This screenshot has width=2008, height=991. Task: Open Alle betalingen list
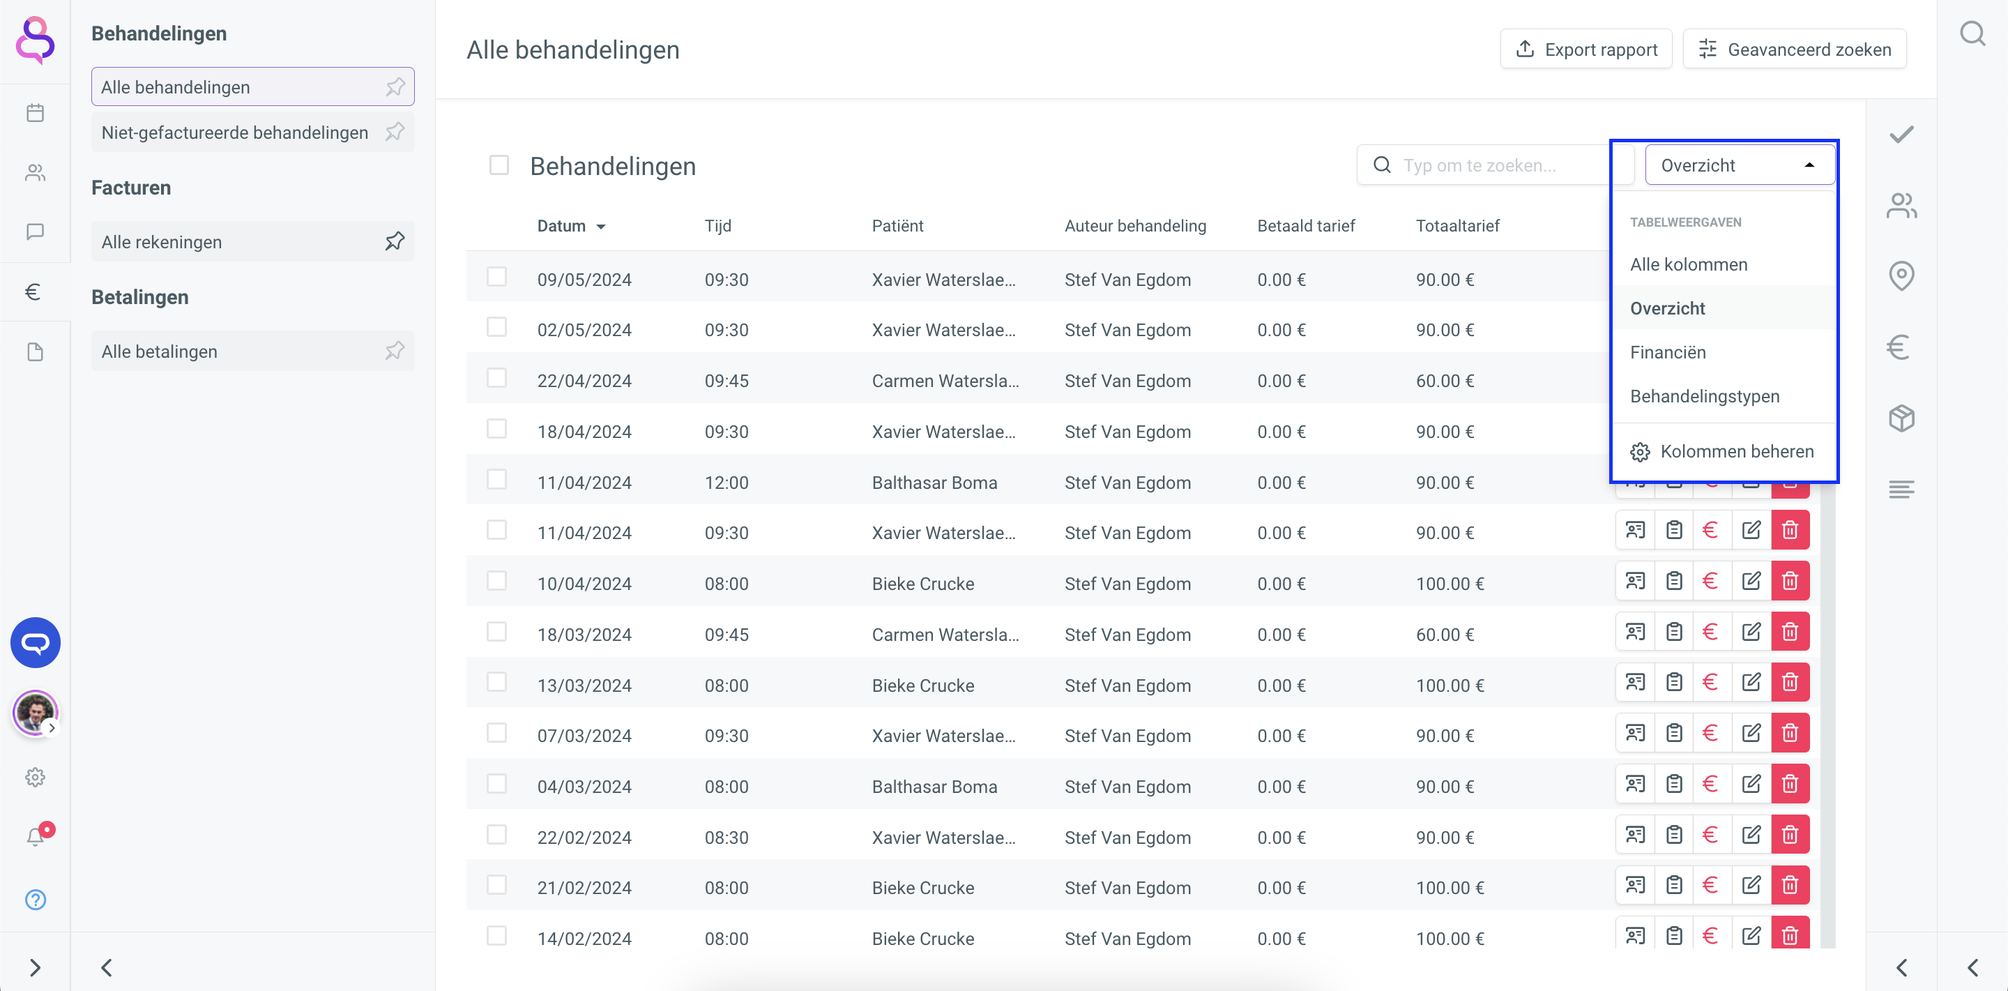pyautogui.click(x=252, y=351)
